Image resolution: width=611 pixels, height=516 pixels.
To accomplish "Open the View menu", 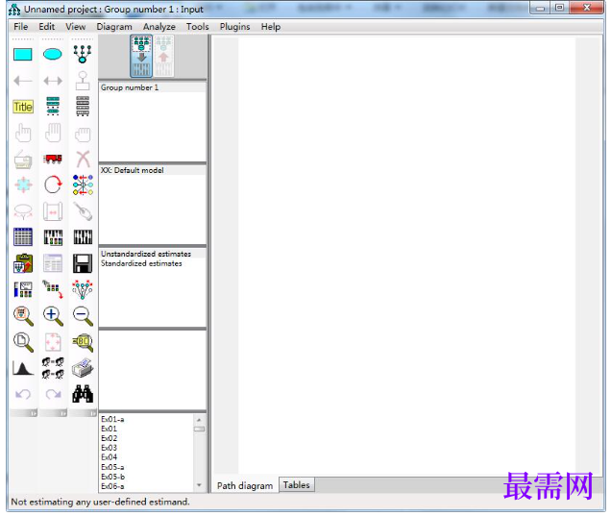I will coord(75,27).
